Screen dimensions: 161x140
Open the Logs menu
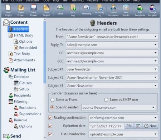click(x=56, y=1)
